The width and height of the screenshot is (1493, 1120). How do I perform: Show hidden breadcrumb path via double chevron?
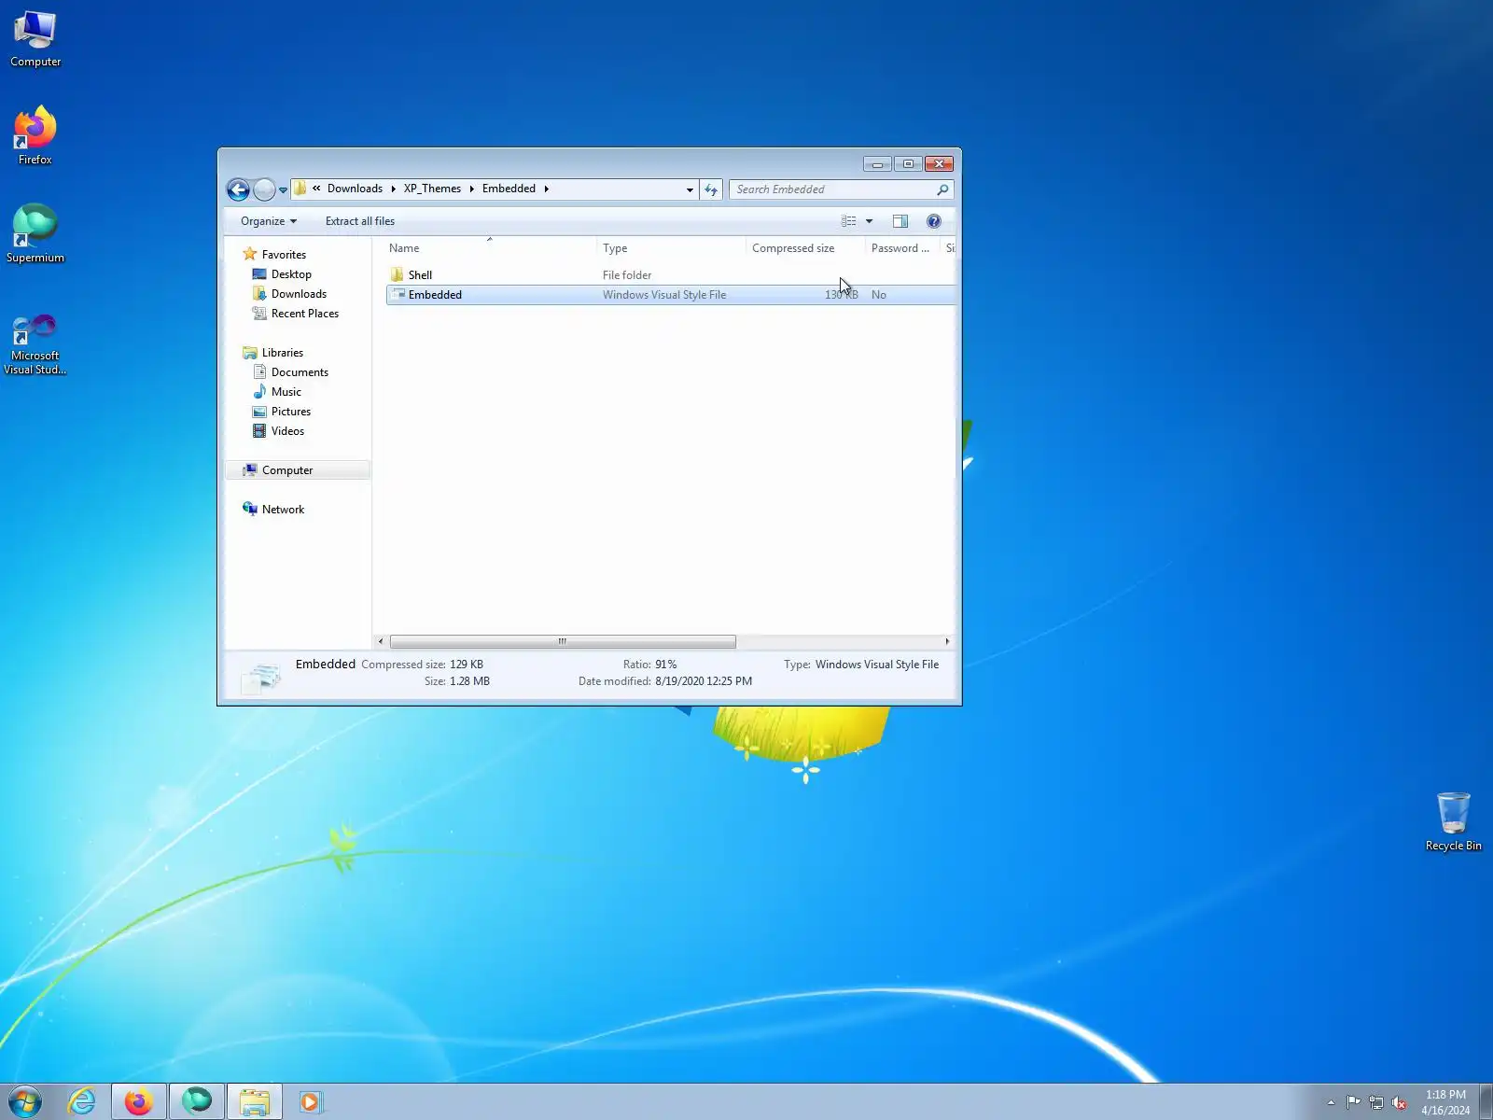316,189
